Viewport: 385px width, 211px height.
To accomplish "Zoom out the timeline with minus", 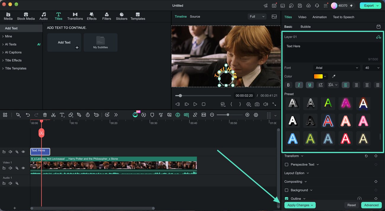I will [x=212, y=115].
